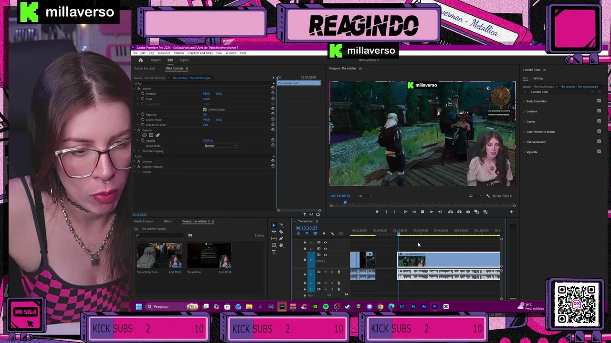
Task: Toggle Snap magnet in timeline
Action: (x=307, y=233)
